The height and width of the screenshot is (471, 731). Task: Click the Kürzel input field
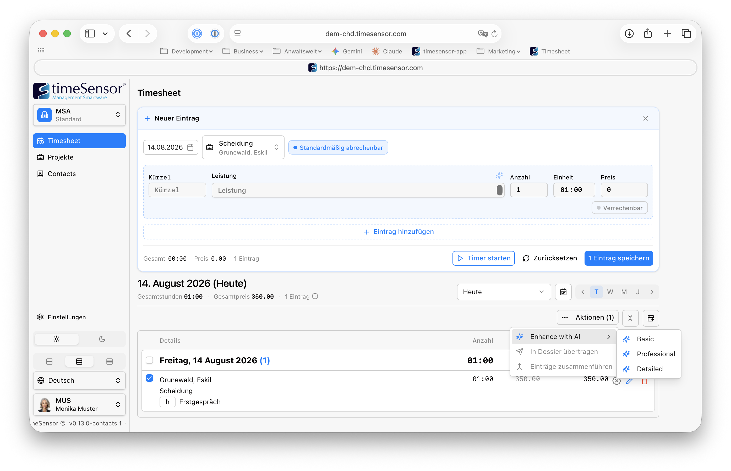click(x=177, y=190)
